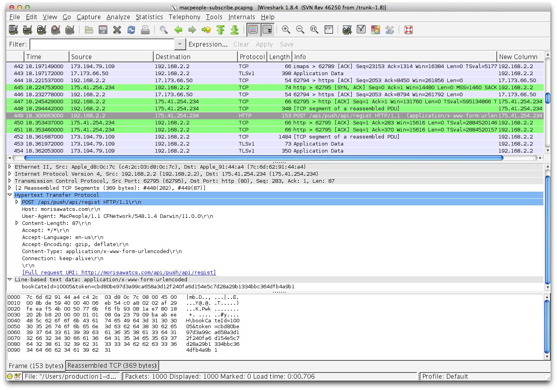Viewport: 557px width, 390px height.
Task: Open the Analyze menu
Action: pyautogui.click(x=118, y=17)
